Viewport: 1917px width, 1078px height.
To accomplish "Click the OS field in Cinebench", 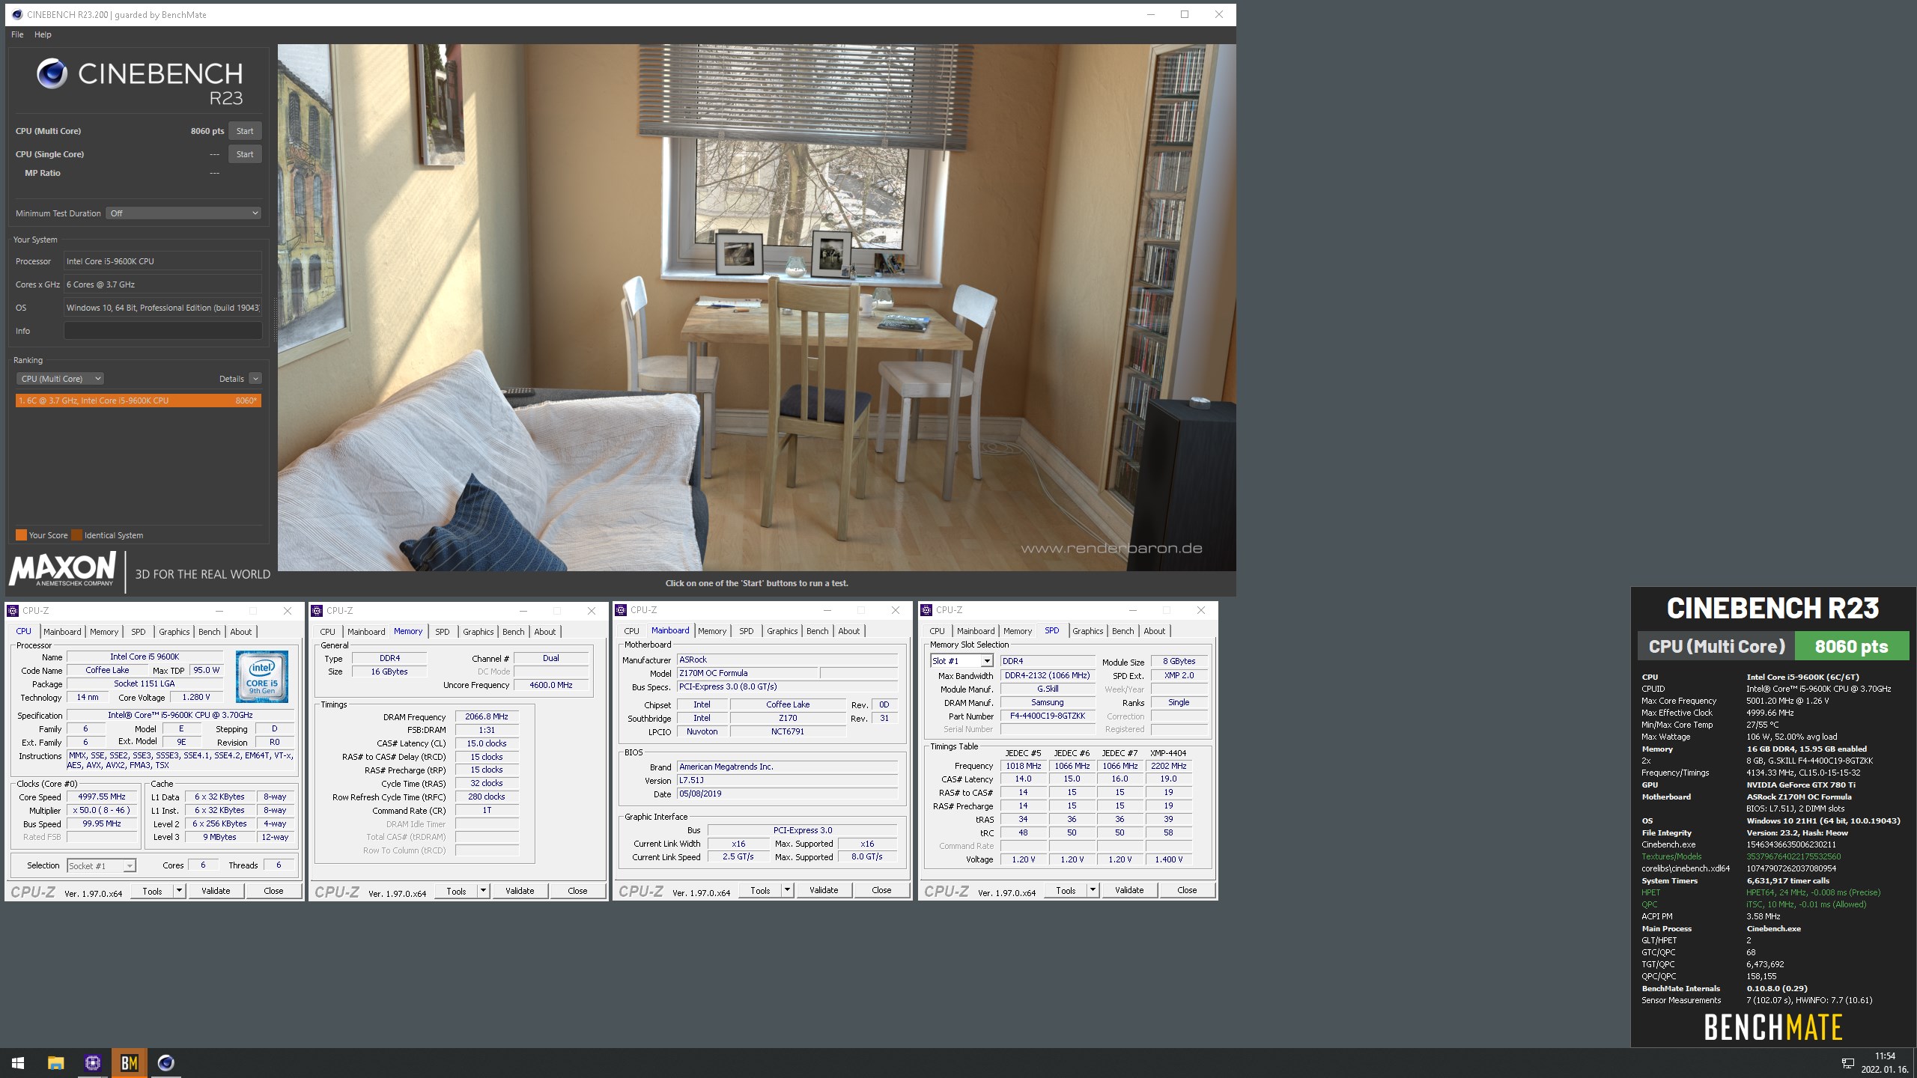I will point(162,308).
